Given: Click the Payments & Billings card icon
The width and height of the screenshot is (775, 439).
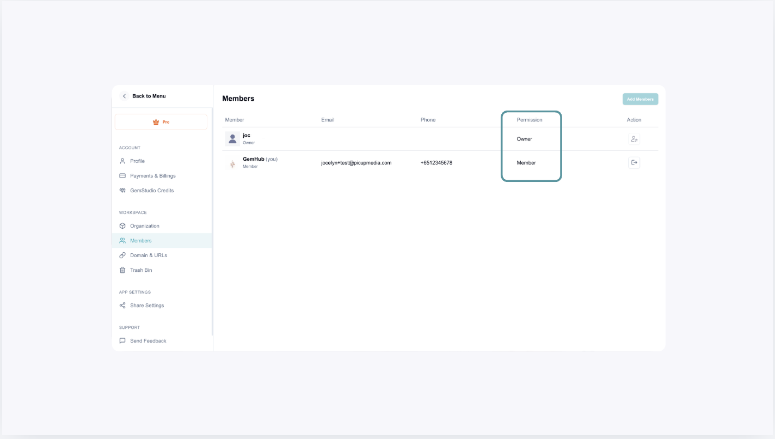Looking at the screenshot, I should pos(122,175).
